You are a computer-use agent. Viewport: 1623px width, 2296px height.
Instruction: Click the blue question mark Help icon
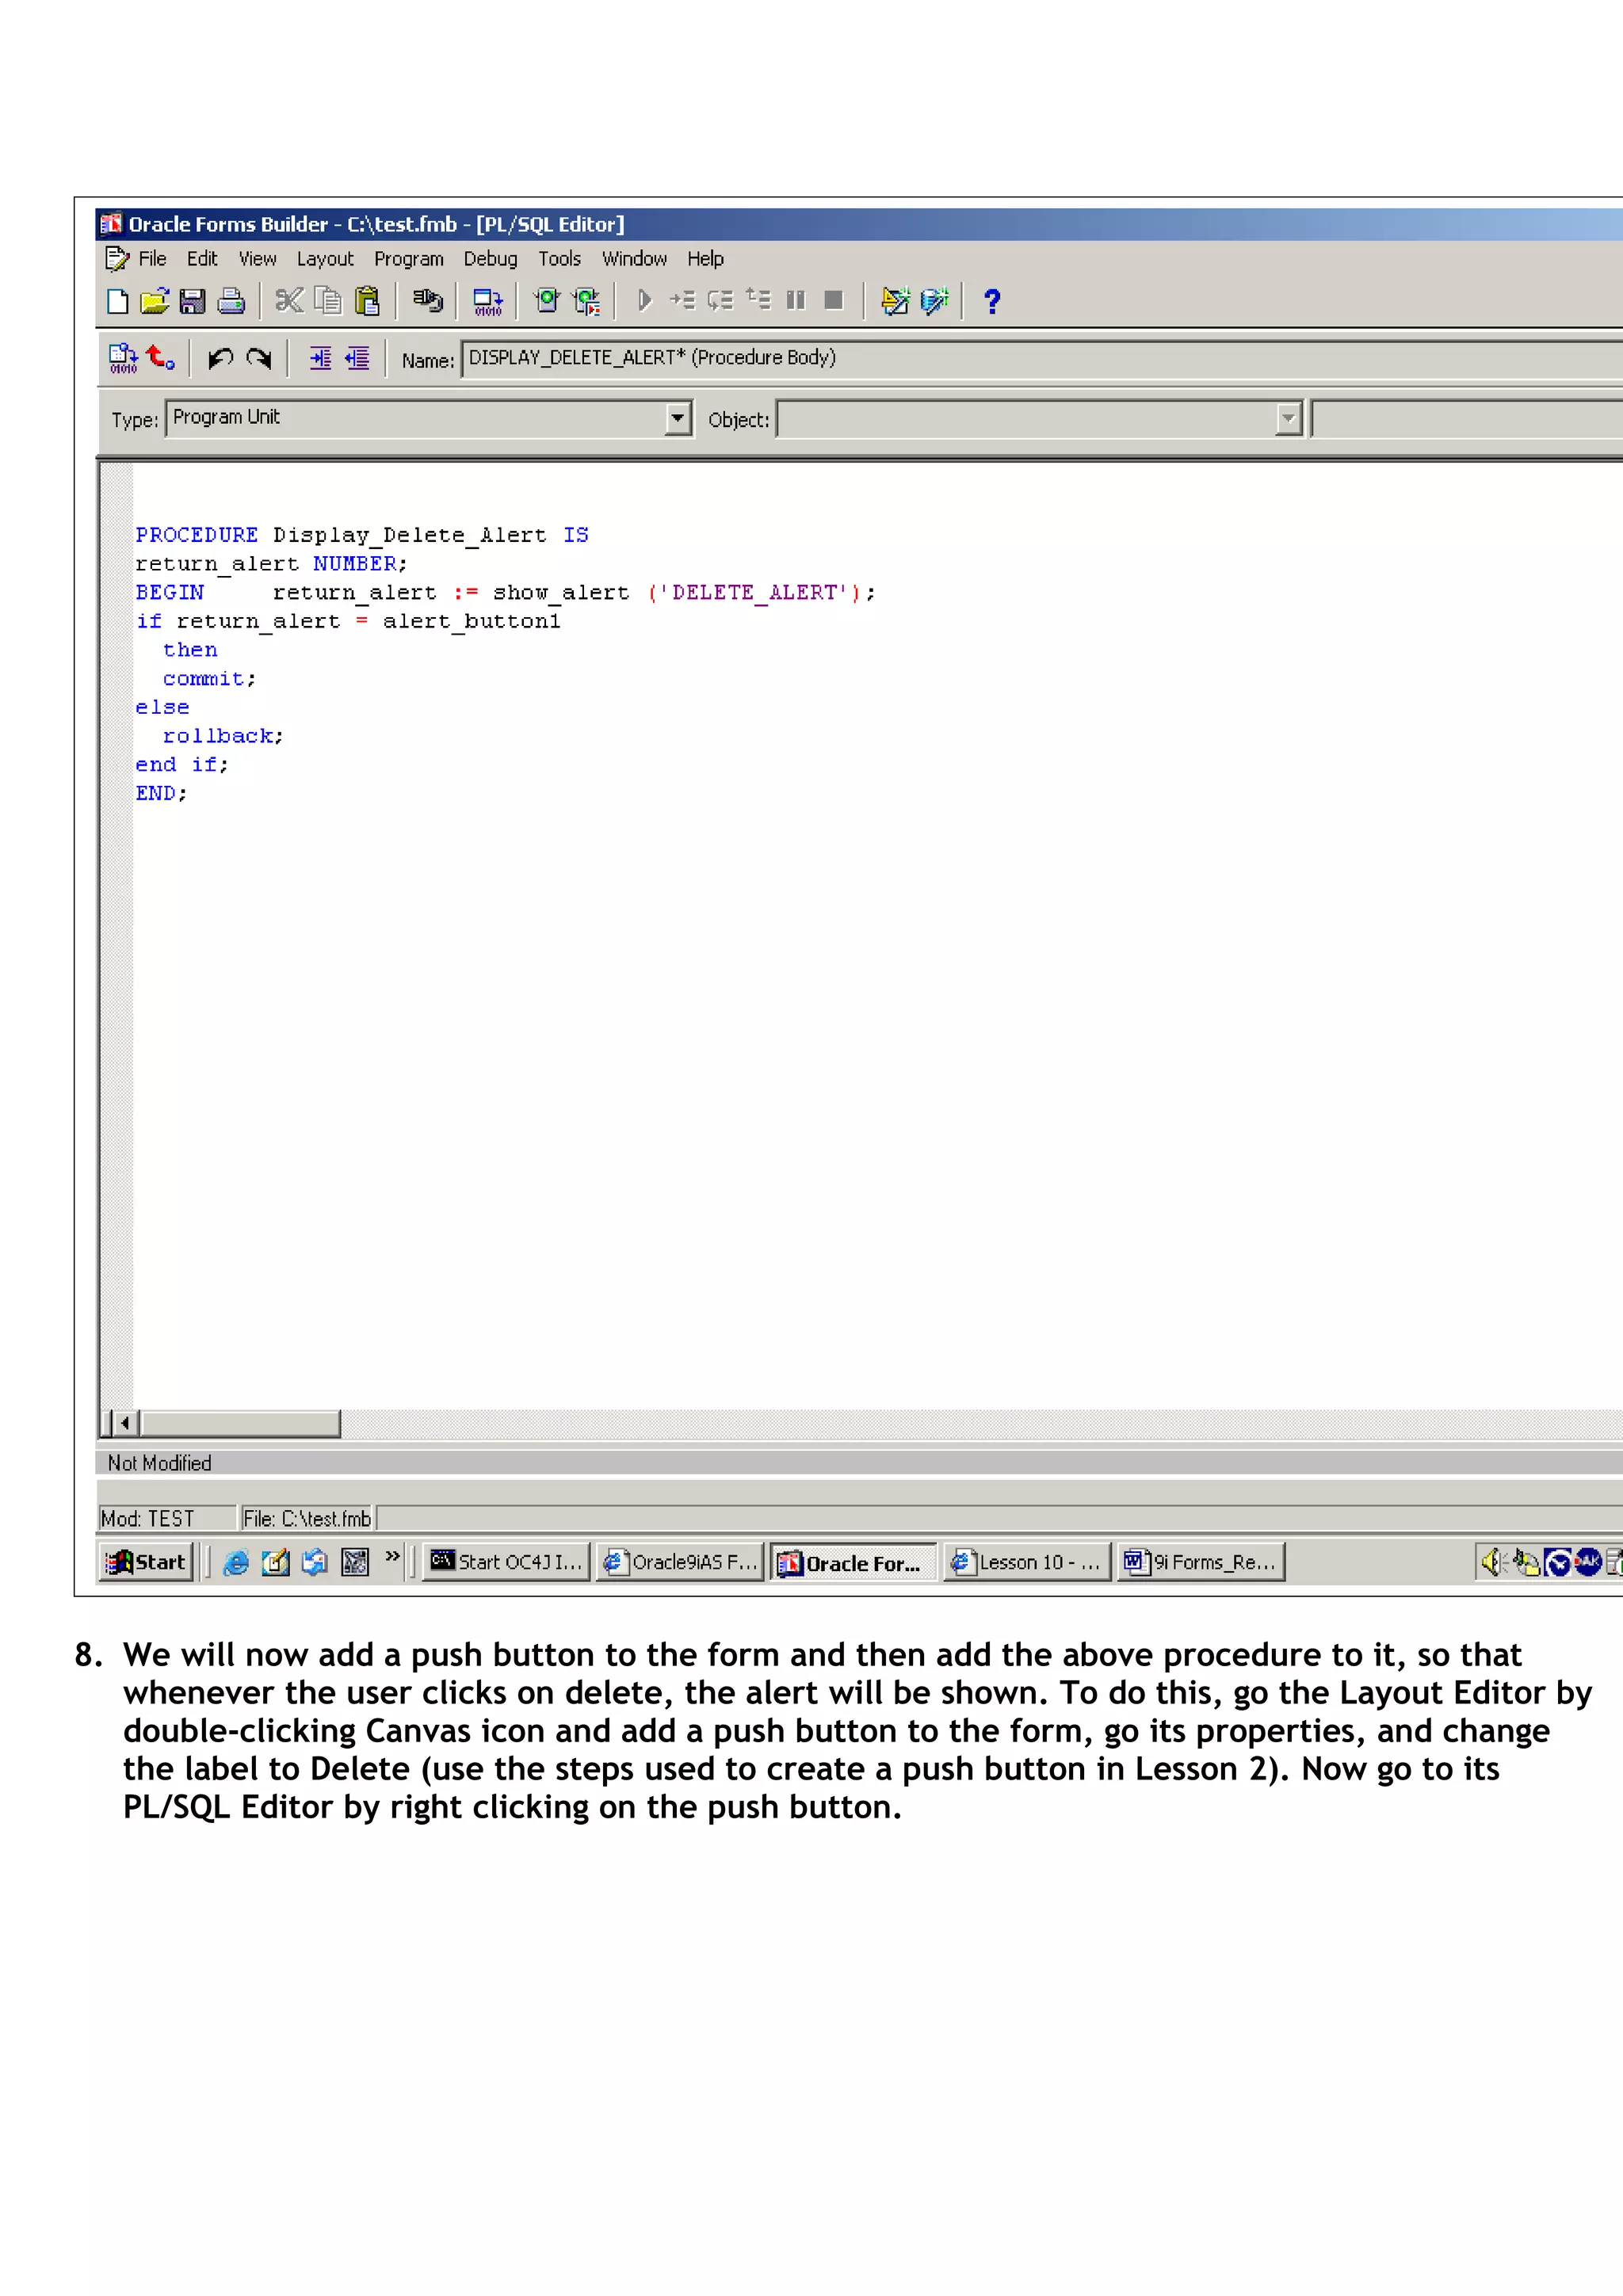pyautogui.click(x=992, y=301)
